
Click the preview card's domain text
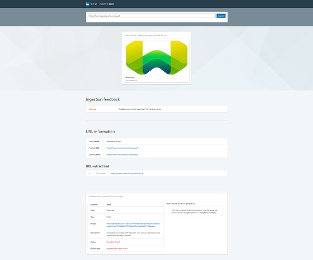[x=131, y=80]
